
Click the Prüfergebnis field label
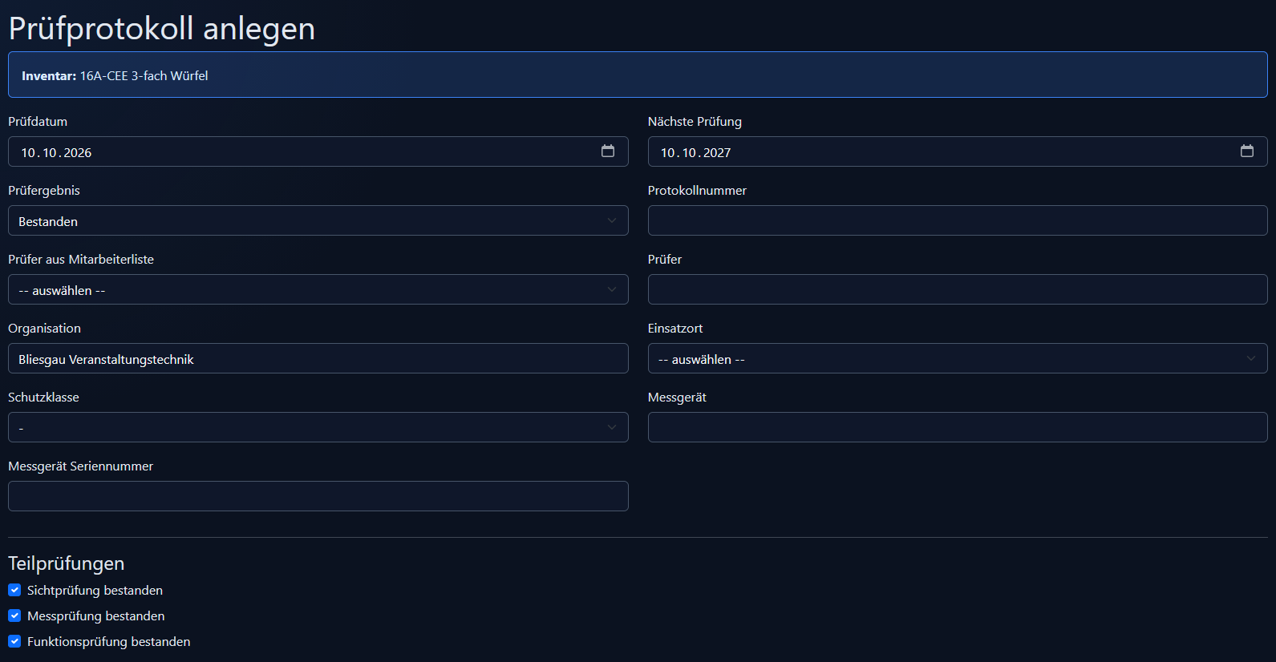click(44, 190)
